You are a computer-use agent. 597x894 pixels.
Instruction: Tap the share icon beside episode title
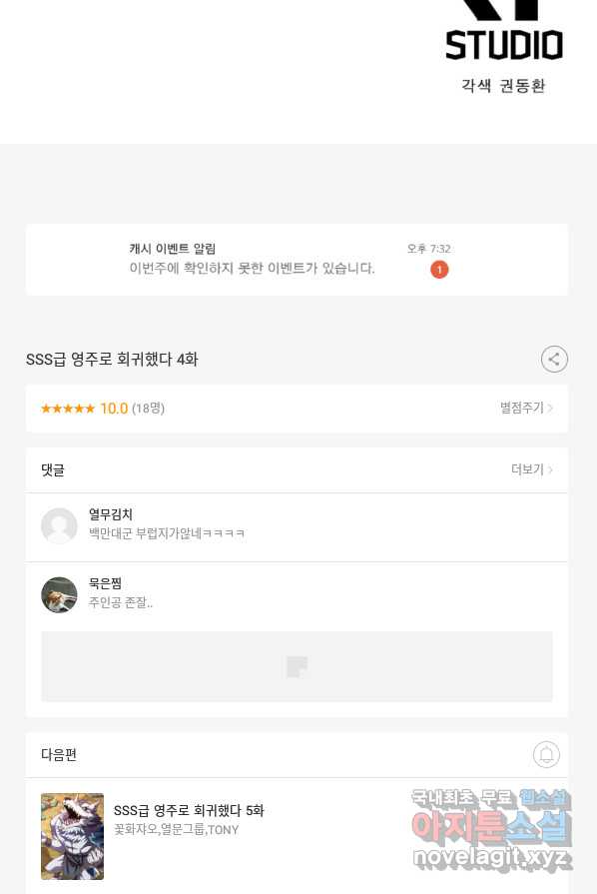pos(554,360)
